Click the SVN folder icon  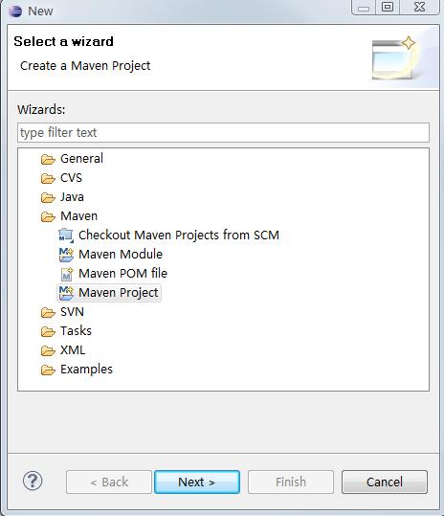point(48,312)
